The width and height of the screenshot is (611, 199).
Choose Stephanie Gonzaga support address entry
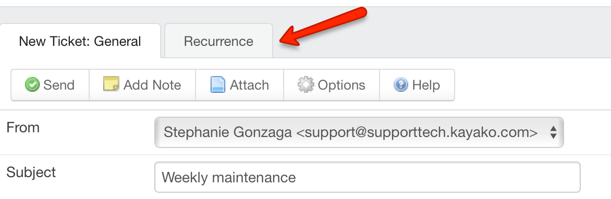point(351,132)
